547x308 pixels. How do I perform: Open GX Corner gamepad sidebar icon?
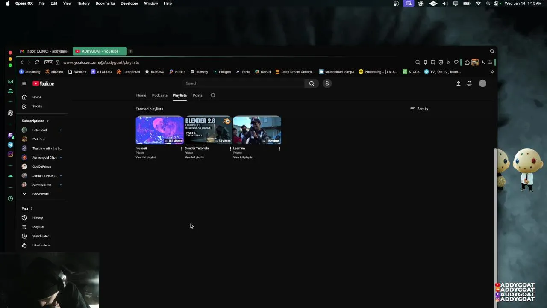(x=10, y=81)
